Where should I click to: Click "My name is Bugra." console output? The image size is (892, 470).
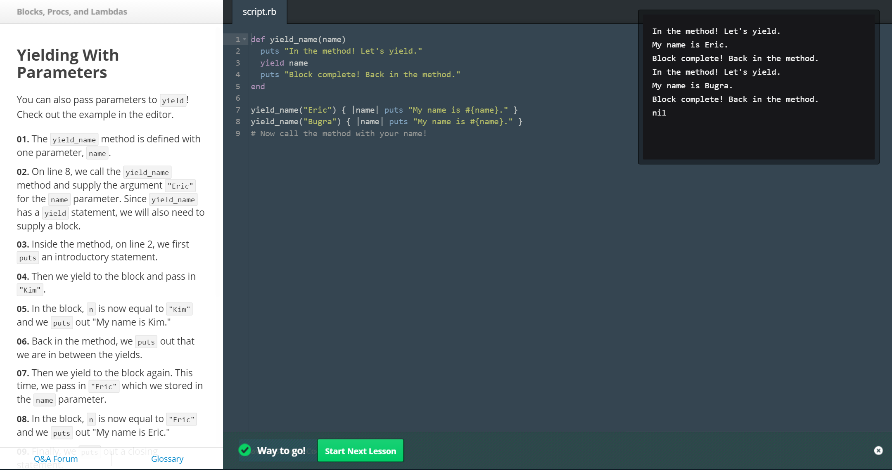click(692, 85)
